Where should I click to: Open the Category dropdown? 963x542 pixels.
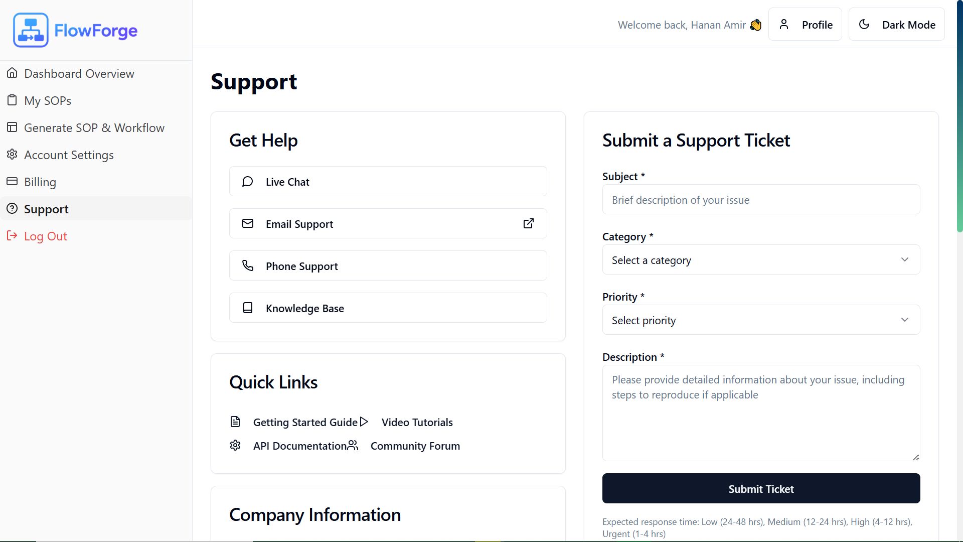pyautogui.click(x=761, y=259)
